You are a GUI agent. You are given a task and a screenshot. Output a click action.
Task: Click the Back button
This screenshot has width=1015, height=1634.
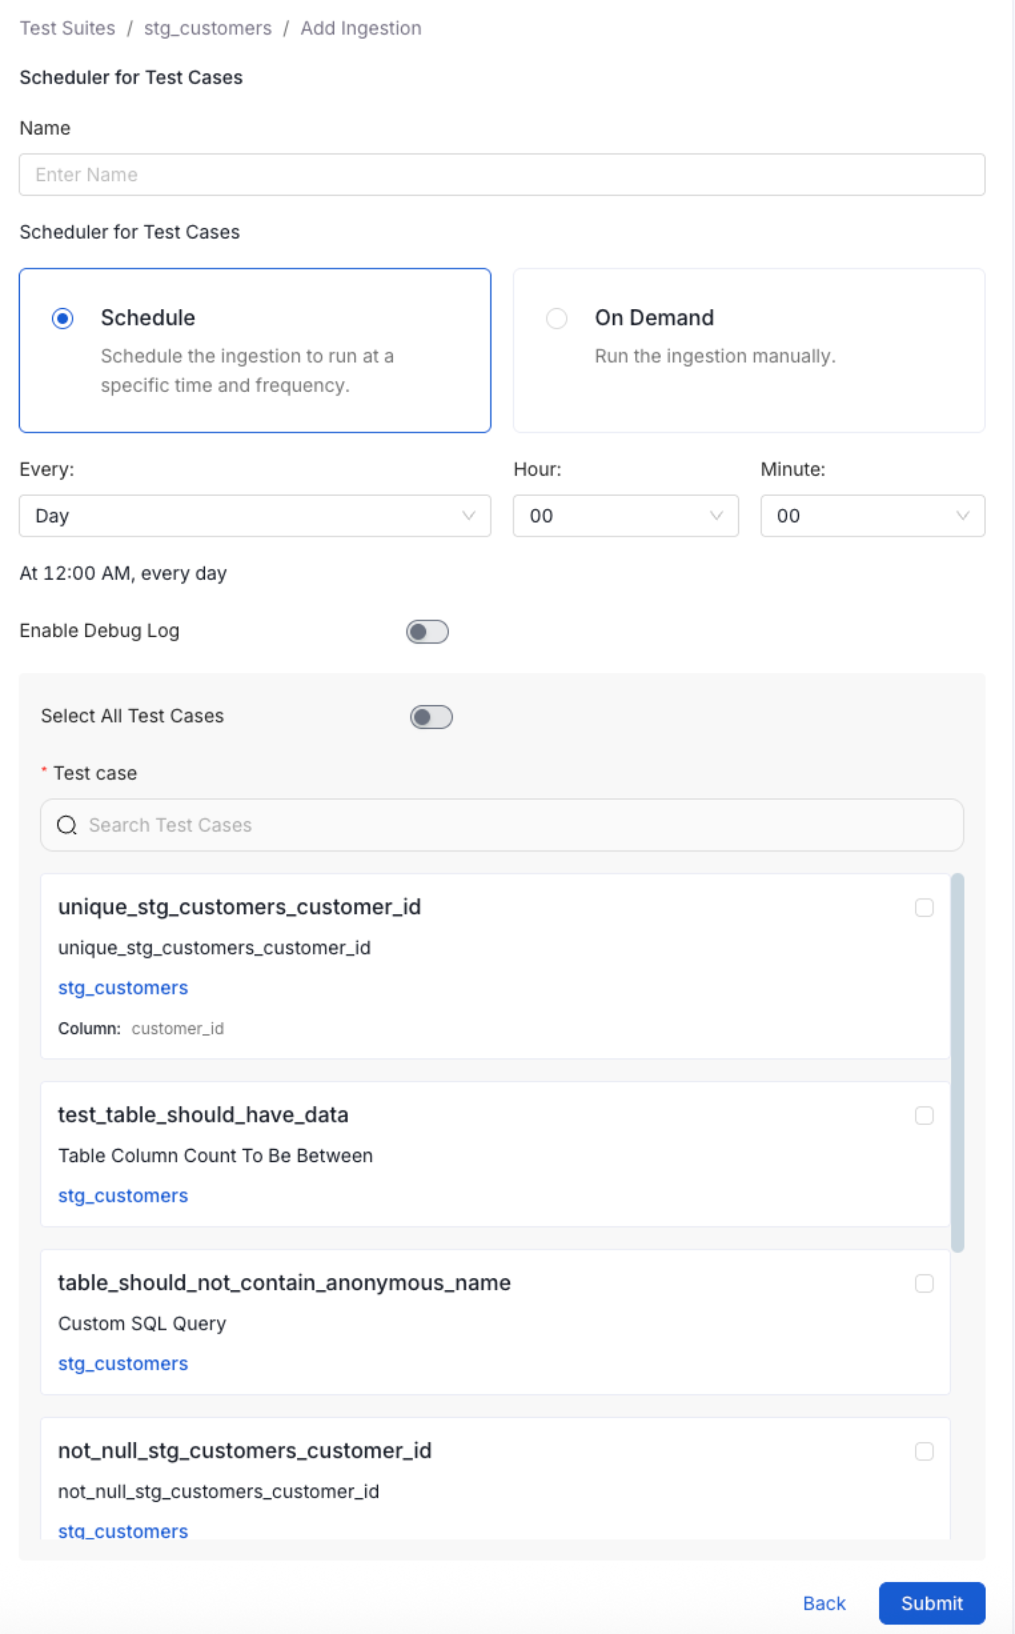point(824,1603)
